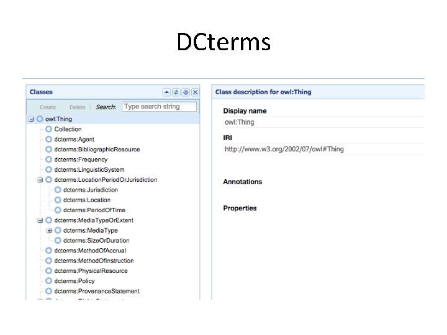Select owl:Thing in the class tree
This screenshot has width=447, height=335.
click(x=59, y=119)
